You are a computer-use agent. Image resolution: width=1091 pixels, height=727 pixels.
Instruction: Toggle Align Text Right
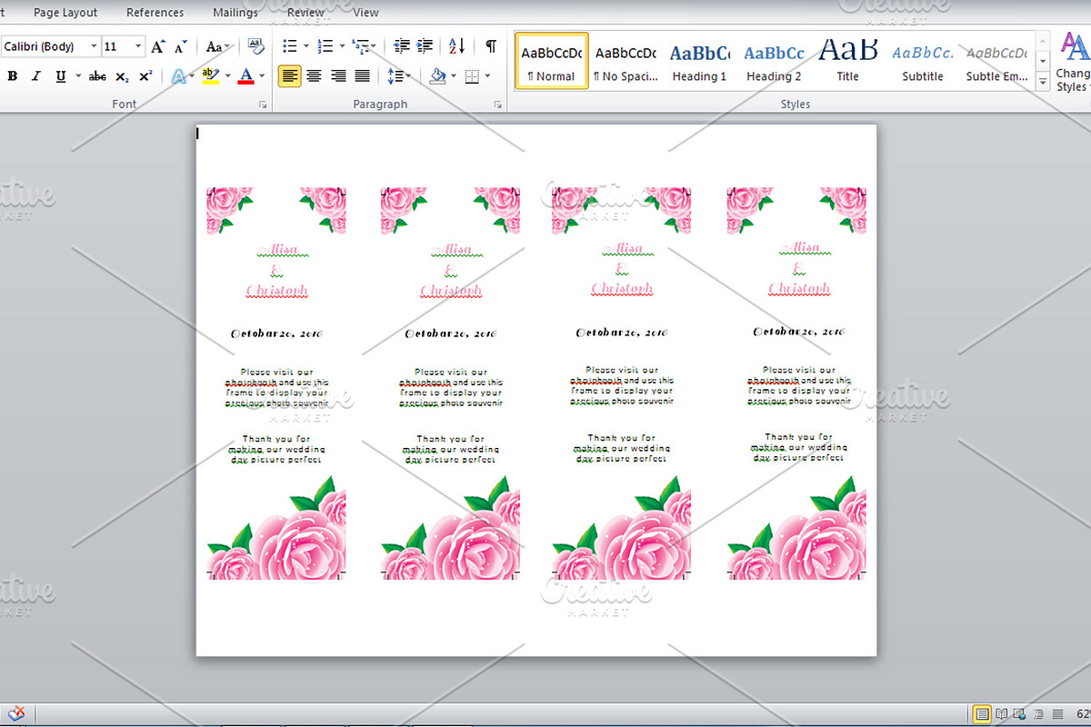click(338, 76)
